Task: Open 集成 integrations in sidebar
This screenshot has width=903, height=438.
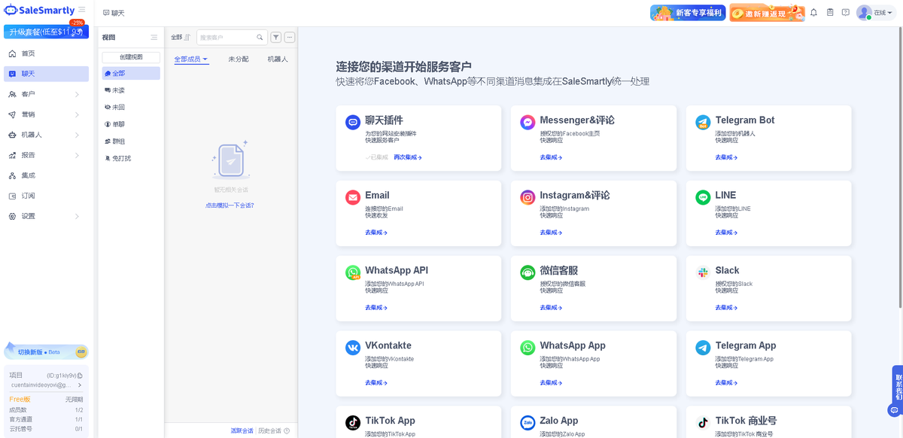Action: [46, 175]
